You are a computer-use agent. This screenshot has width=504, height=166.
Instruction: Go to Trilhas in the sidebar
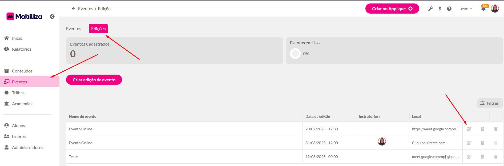[18, 93]
